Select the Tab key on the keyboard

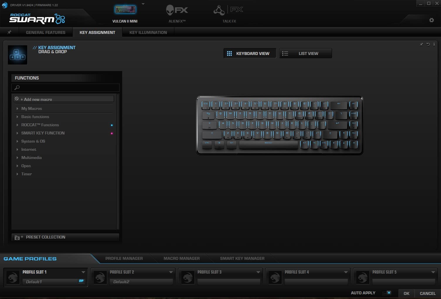(x=208, y=115)
